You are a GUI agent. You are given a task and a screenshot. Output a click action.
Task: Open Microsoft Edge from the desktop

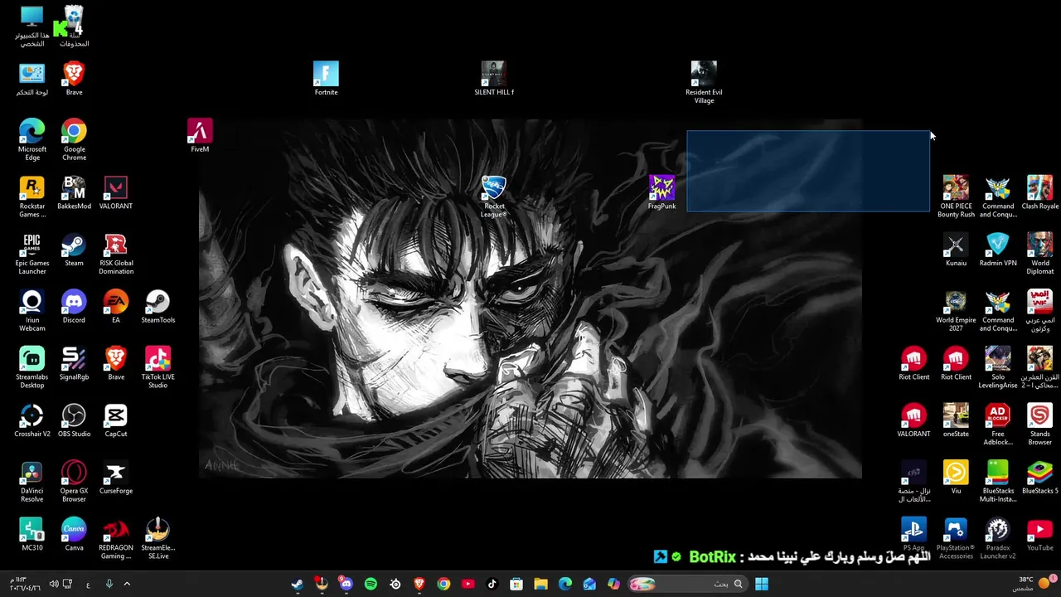click(31, 139)
